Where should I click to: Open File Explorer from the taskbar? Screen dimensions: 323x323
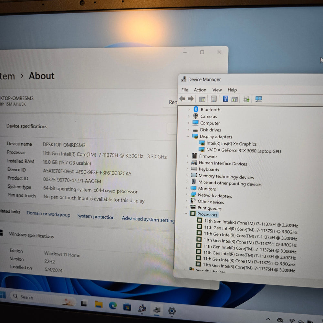click(99, 304)
